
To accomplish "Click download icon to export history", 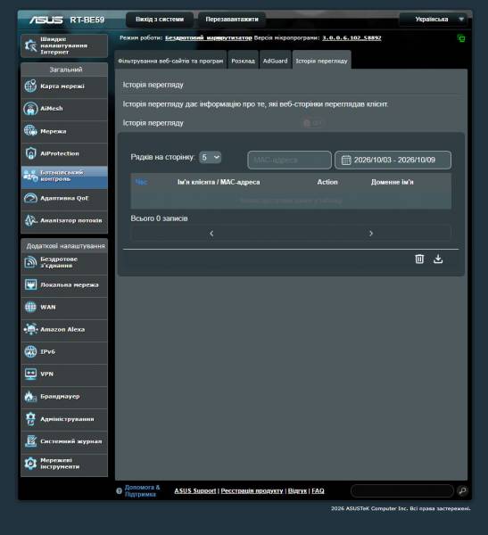I will [x=438, y=259].
